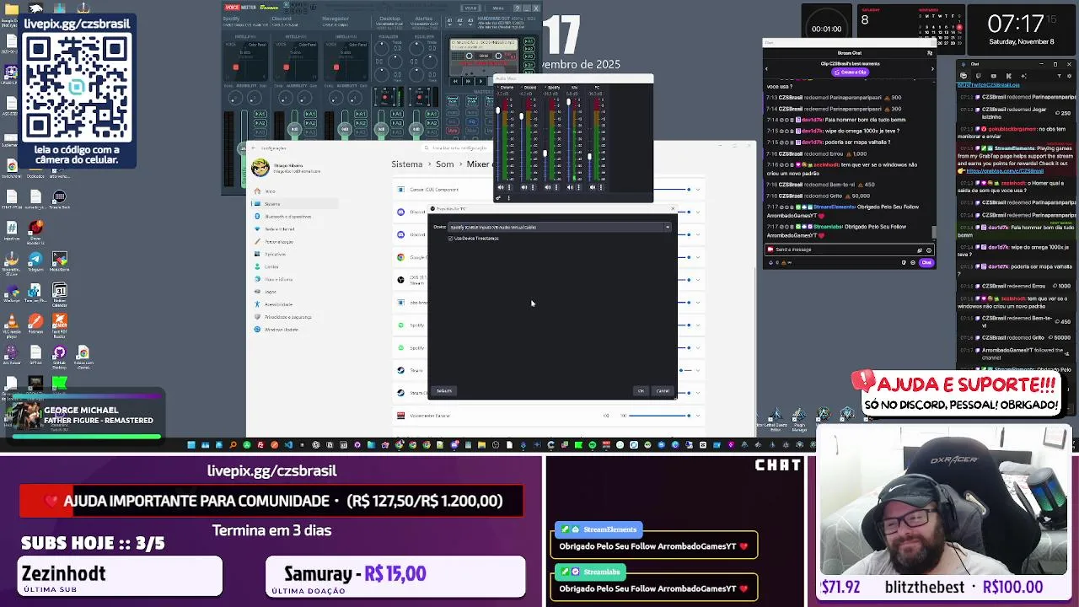Screen dimensions: 1079x607
Task: Click the YouTube tab icon in Chat window
Action: (994, 76)
